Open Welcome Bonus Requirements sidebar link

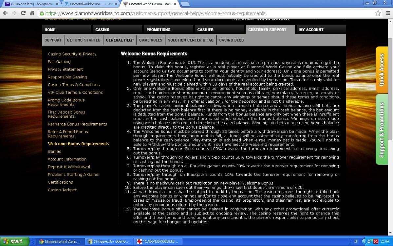point(79,144)
